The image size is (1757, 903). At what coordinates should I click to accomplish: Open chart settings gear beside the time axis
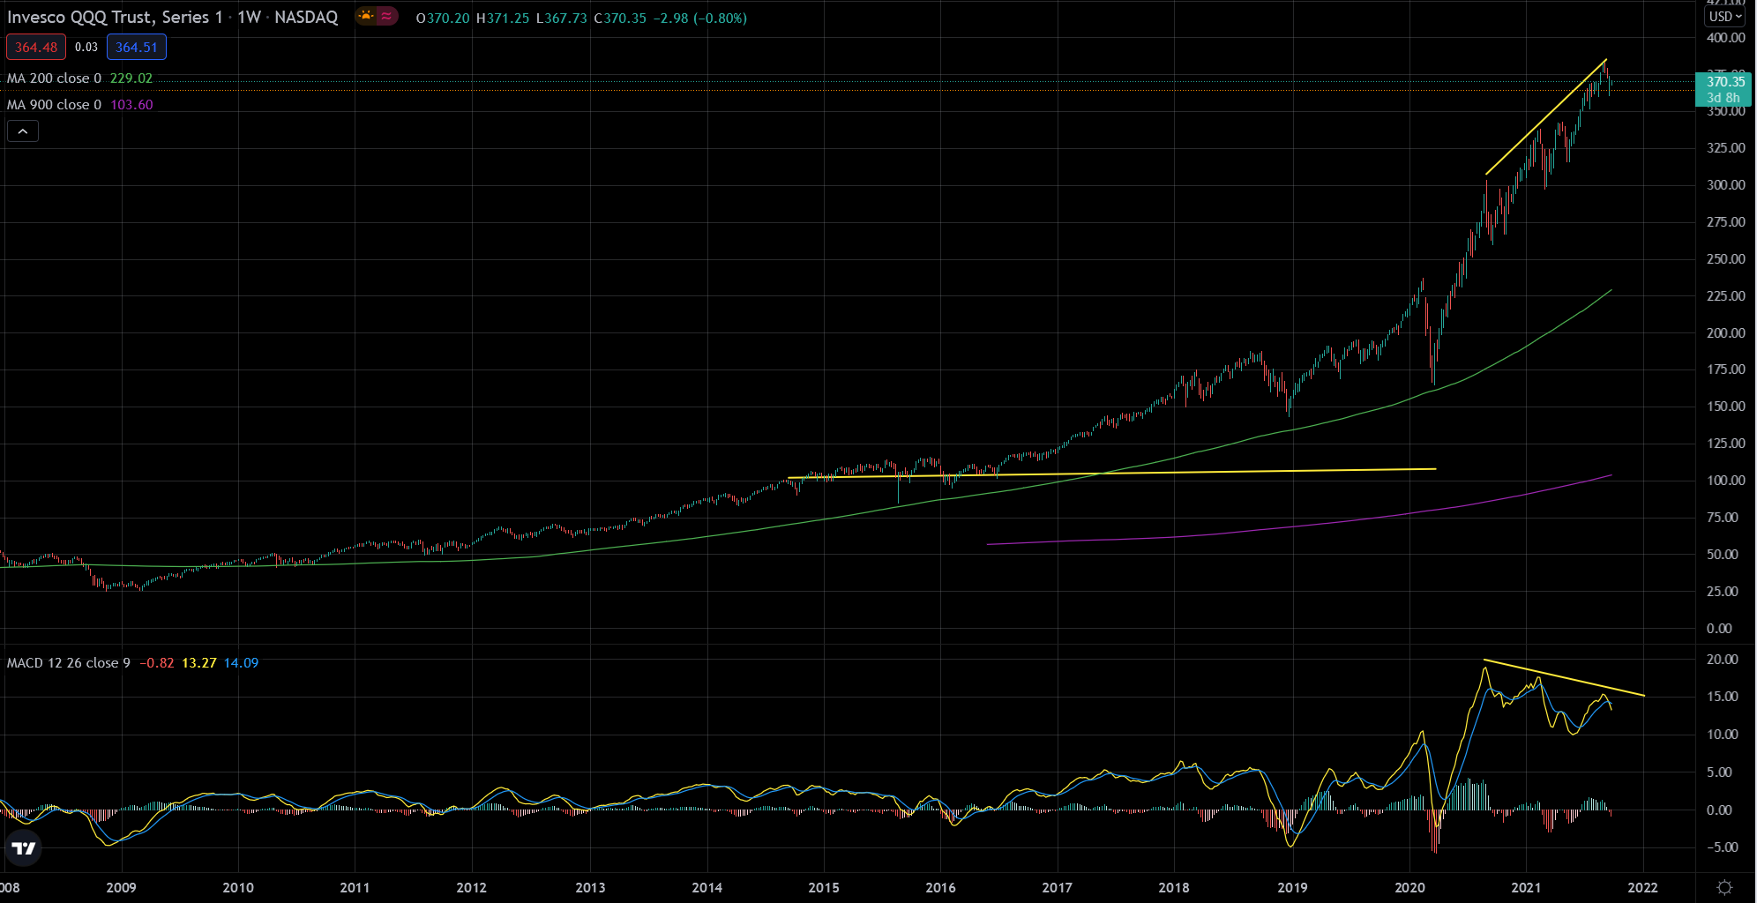pos(1725,887)
